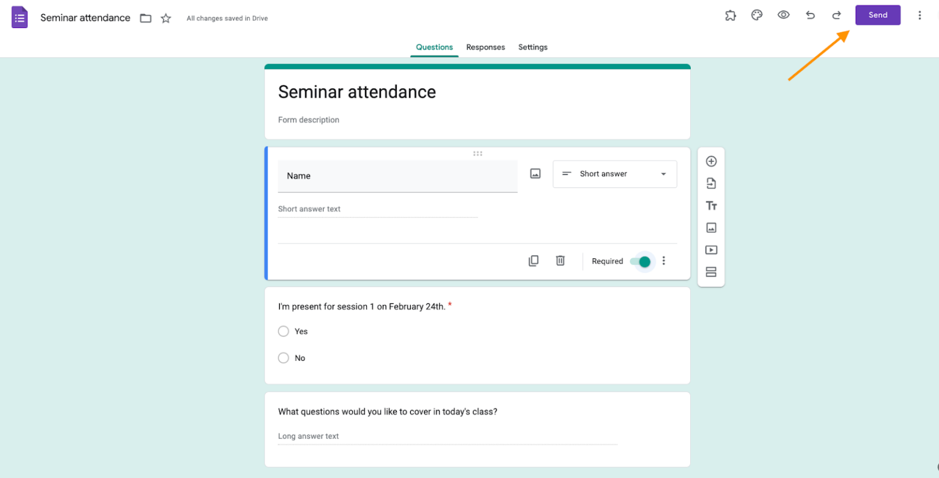Image resolution: width=939 pixels, height=478 pixels.
Task: Select the Customize theme palette icon
Action: 757,15
